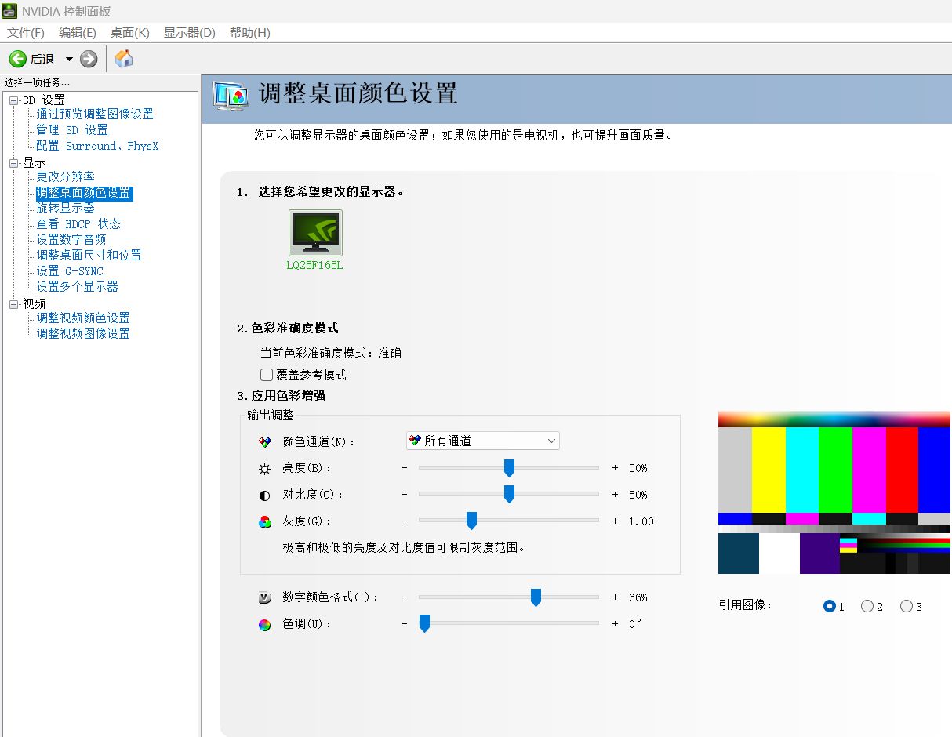
Task: Click the color bars reference image
Action: coord(835,492)
